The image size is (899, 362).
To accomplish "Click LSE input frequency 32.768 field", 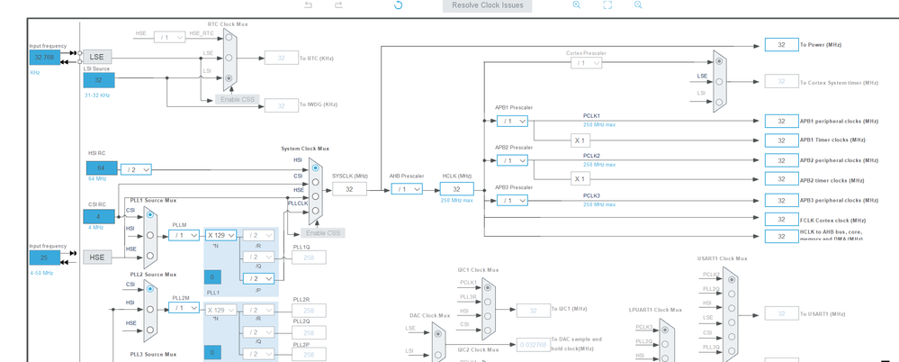I will coord(45,58).
